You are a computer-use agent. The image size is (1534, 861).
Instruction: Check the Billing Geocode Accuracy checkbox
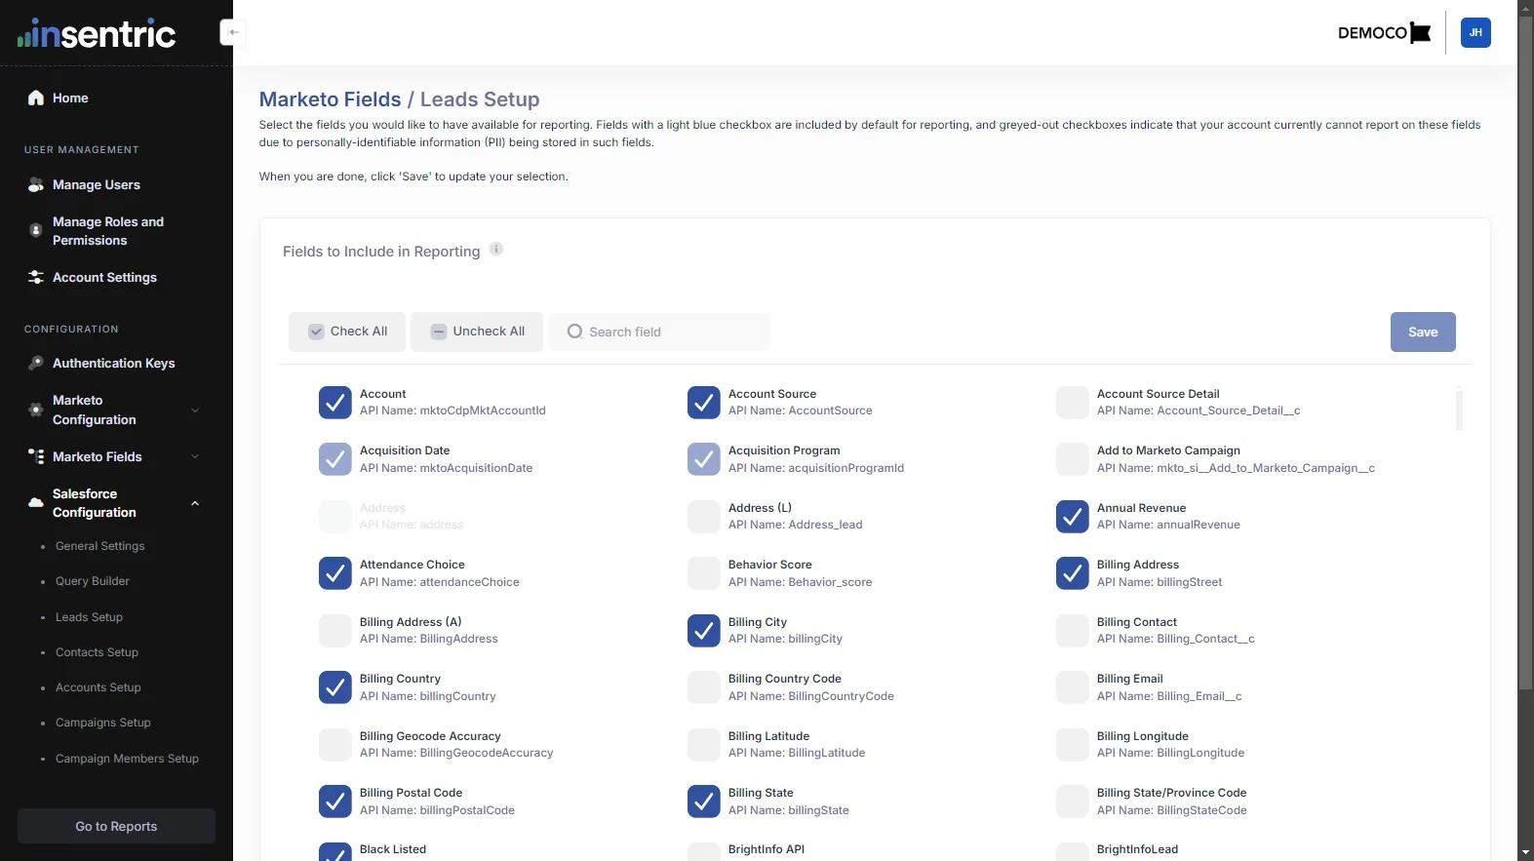(335, 744)
